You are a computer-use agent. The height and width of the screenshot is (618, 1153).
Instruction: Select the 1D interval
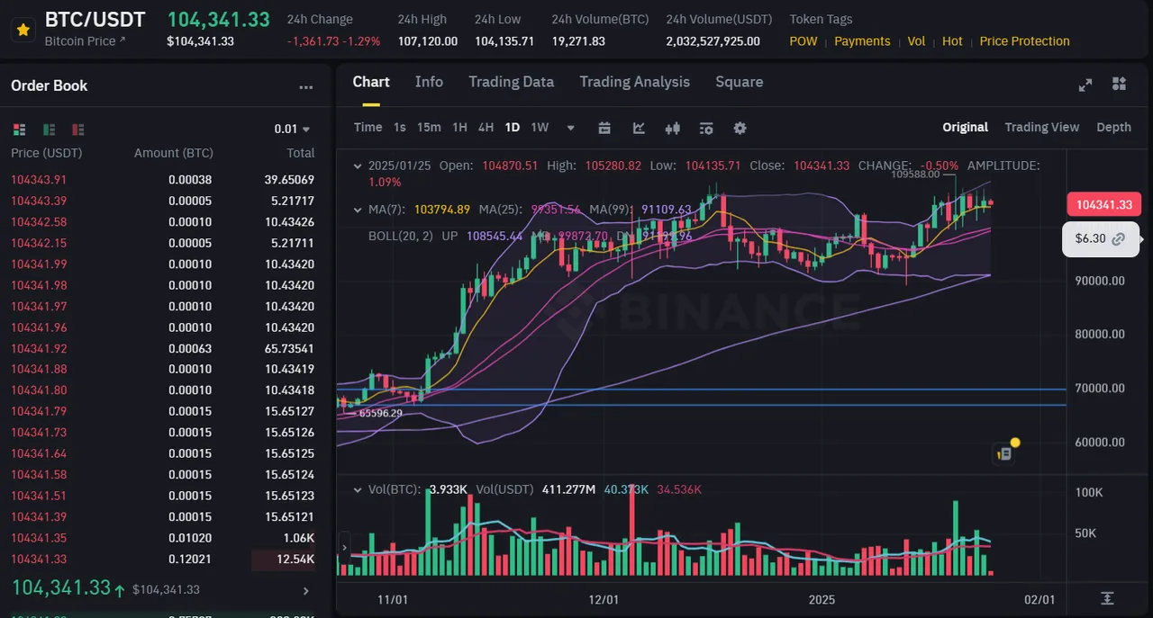point(513,128)
